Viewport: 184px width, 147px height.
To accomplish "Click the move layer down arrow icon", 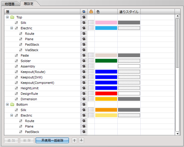I will point(81,140).
